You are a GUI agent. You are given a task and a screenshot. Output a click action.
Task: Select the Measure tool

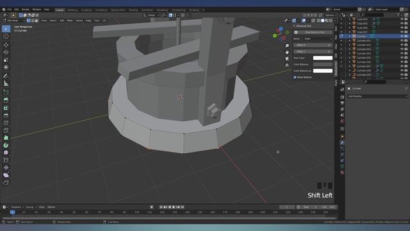(6, 83)
